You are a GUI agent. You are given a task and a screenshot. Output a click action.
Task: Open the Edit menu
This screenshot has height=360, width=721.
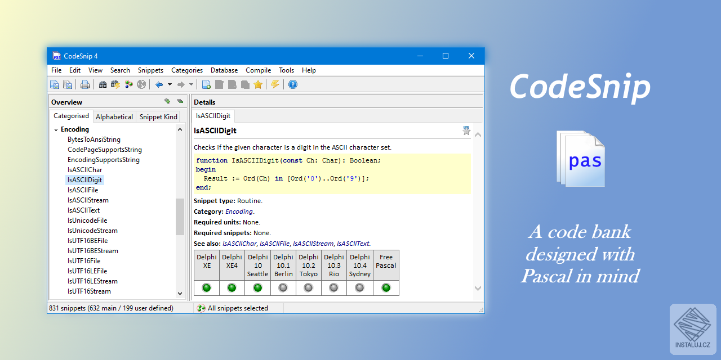[75, 70]
